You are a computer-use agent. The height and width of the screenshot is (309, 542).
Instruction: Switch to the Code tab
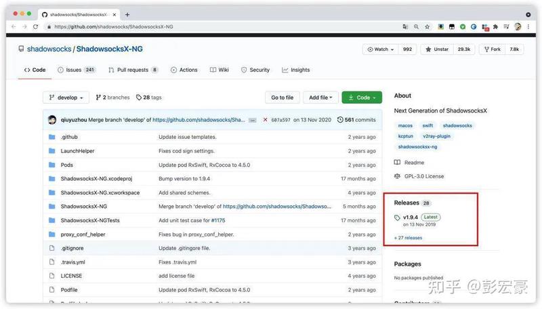[x=35, y=70]
